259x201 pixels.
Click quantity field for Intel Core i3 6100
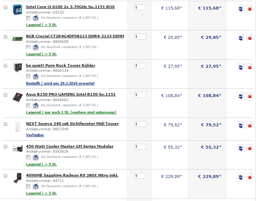140,7
